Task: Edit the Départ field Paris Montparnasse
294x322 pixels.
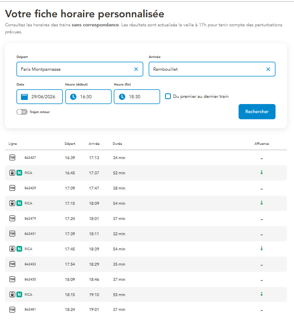Action: [80, 69]
